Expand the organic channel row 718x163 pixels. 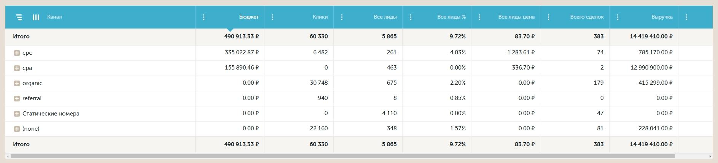coord(17,83)
